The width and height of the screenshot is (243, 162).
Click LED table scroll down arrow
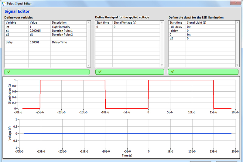coord(237,65)
